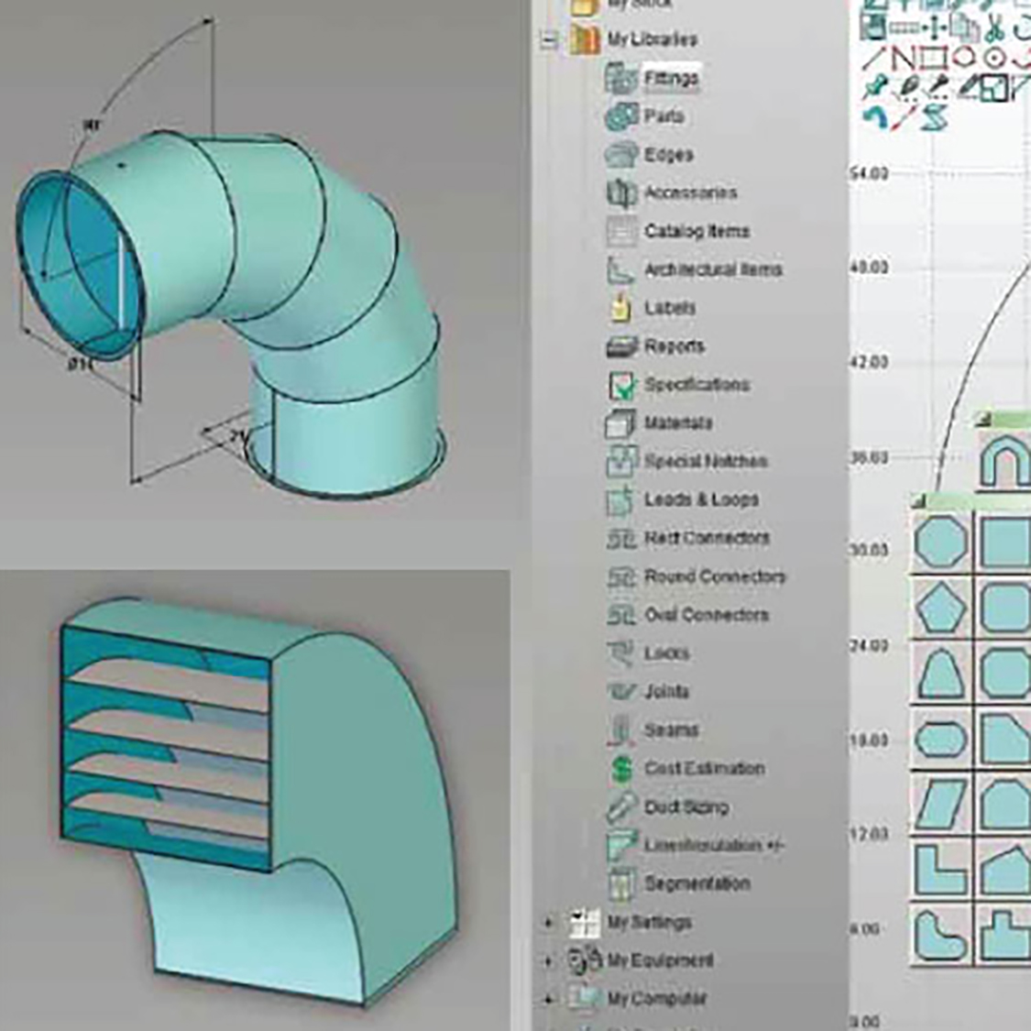Pick the single cut-corner square shape
The width and height of the screenshot is (1031, 1031).
pyautogui.click(x=1006, y=739)
